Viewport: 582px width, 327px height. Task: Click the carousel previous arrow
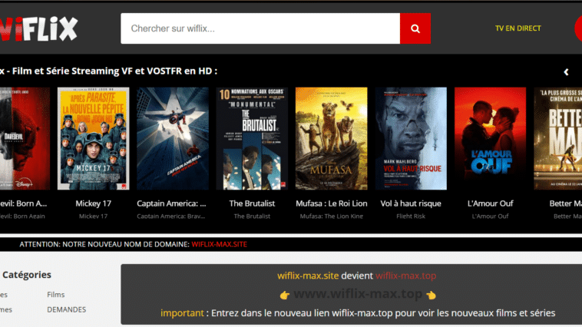coord(566,72)
